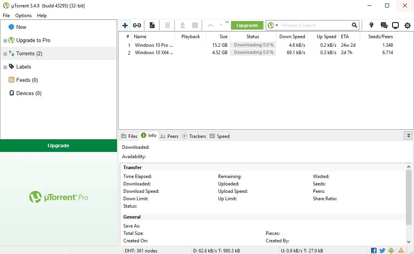Screen dimensions: 414x254
Task: Click progress bar of 4.52 GB torrent
Action: tap(253, 53)
